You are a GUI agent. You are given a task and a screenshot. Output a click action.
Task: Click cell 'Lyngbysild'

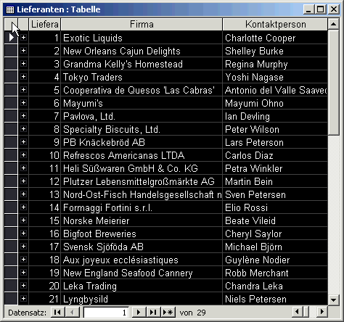click(x=142, y=299)
